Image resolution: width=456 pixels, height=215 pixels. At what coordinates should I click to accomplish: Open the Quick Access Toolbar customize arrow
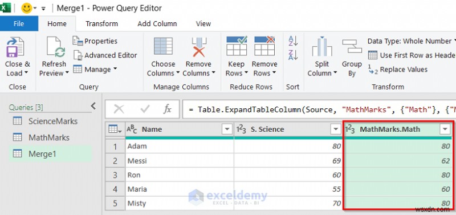(43, 9)
